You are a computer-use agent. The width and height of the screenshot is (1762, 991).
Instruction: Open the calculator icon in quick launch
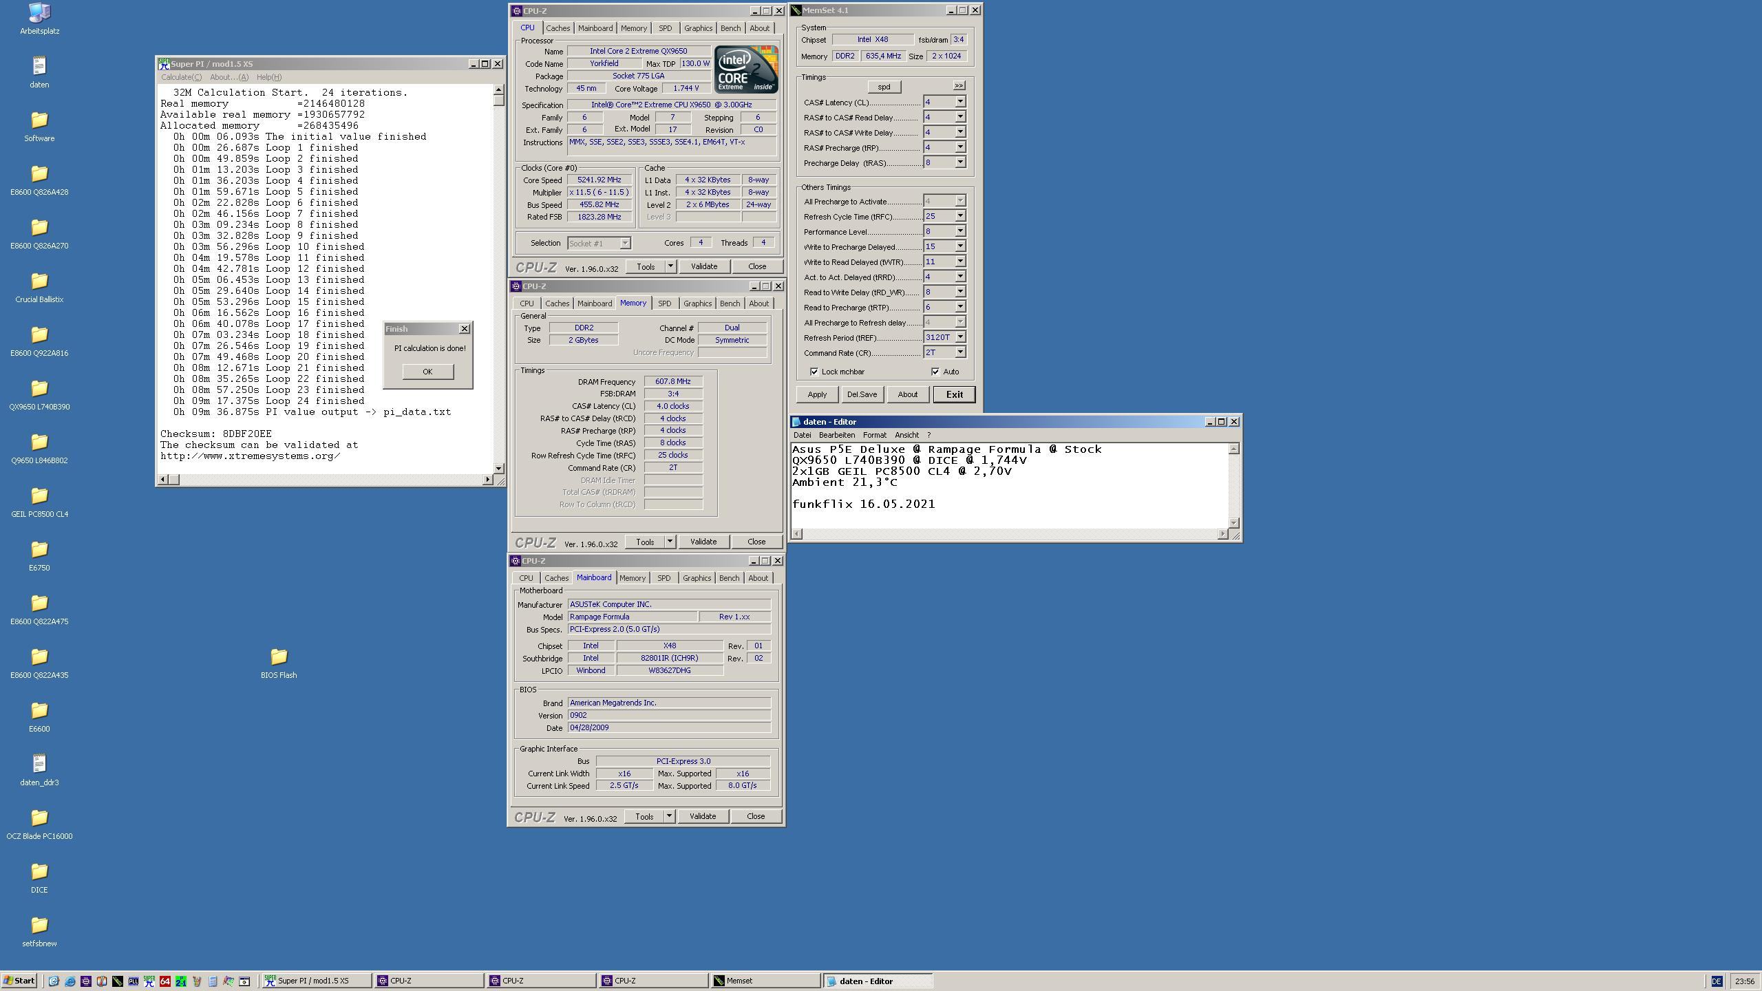(x=213, y=981)
